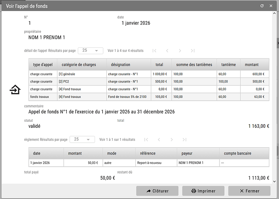
Task: Click the Imprimer button
Action: 203,191
